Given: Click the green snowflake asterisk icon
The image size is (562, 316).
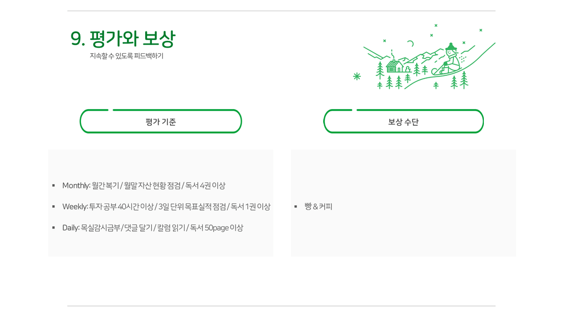Looking at the screenshot, I should (x=356, y=76).
